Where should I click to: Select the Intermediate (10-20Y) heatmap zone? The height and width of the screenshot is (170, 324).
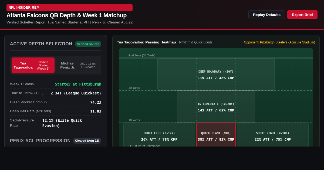point(216,107)
